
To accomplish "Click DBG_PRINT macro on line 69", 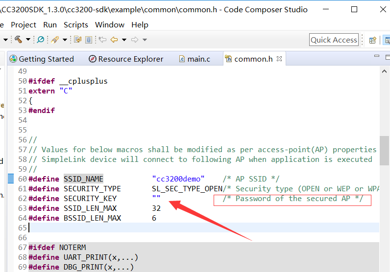I will [x=83, y=267].
